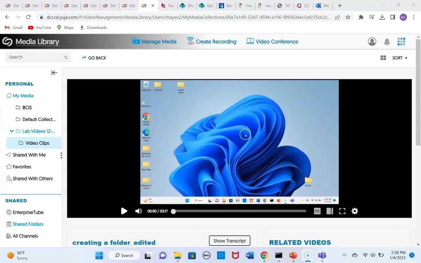Open the YuJa apps grid menu
The height and width of the screenshot is (263, 421).
pos(401,41)
